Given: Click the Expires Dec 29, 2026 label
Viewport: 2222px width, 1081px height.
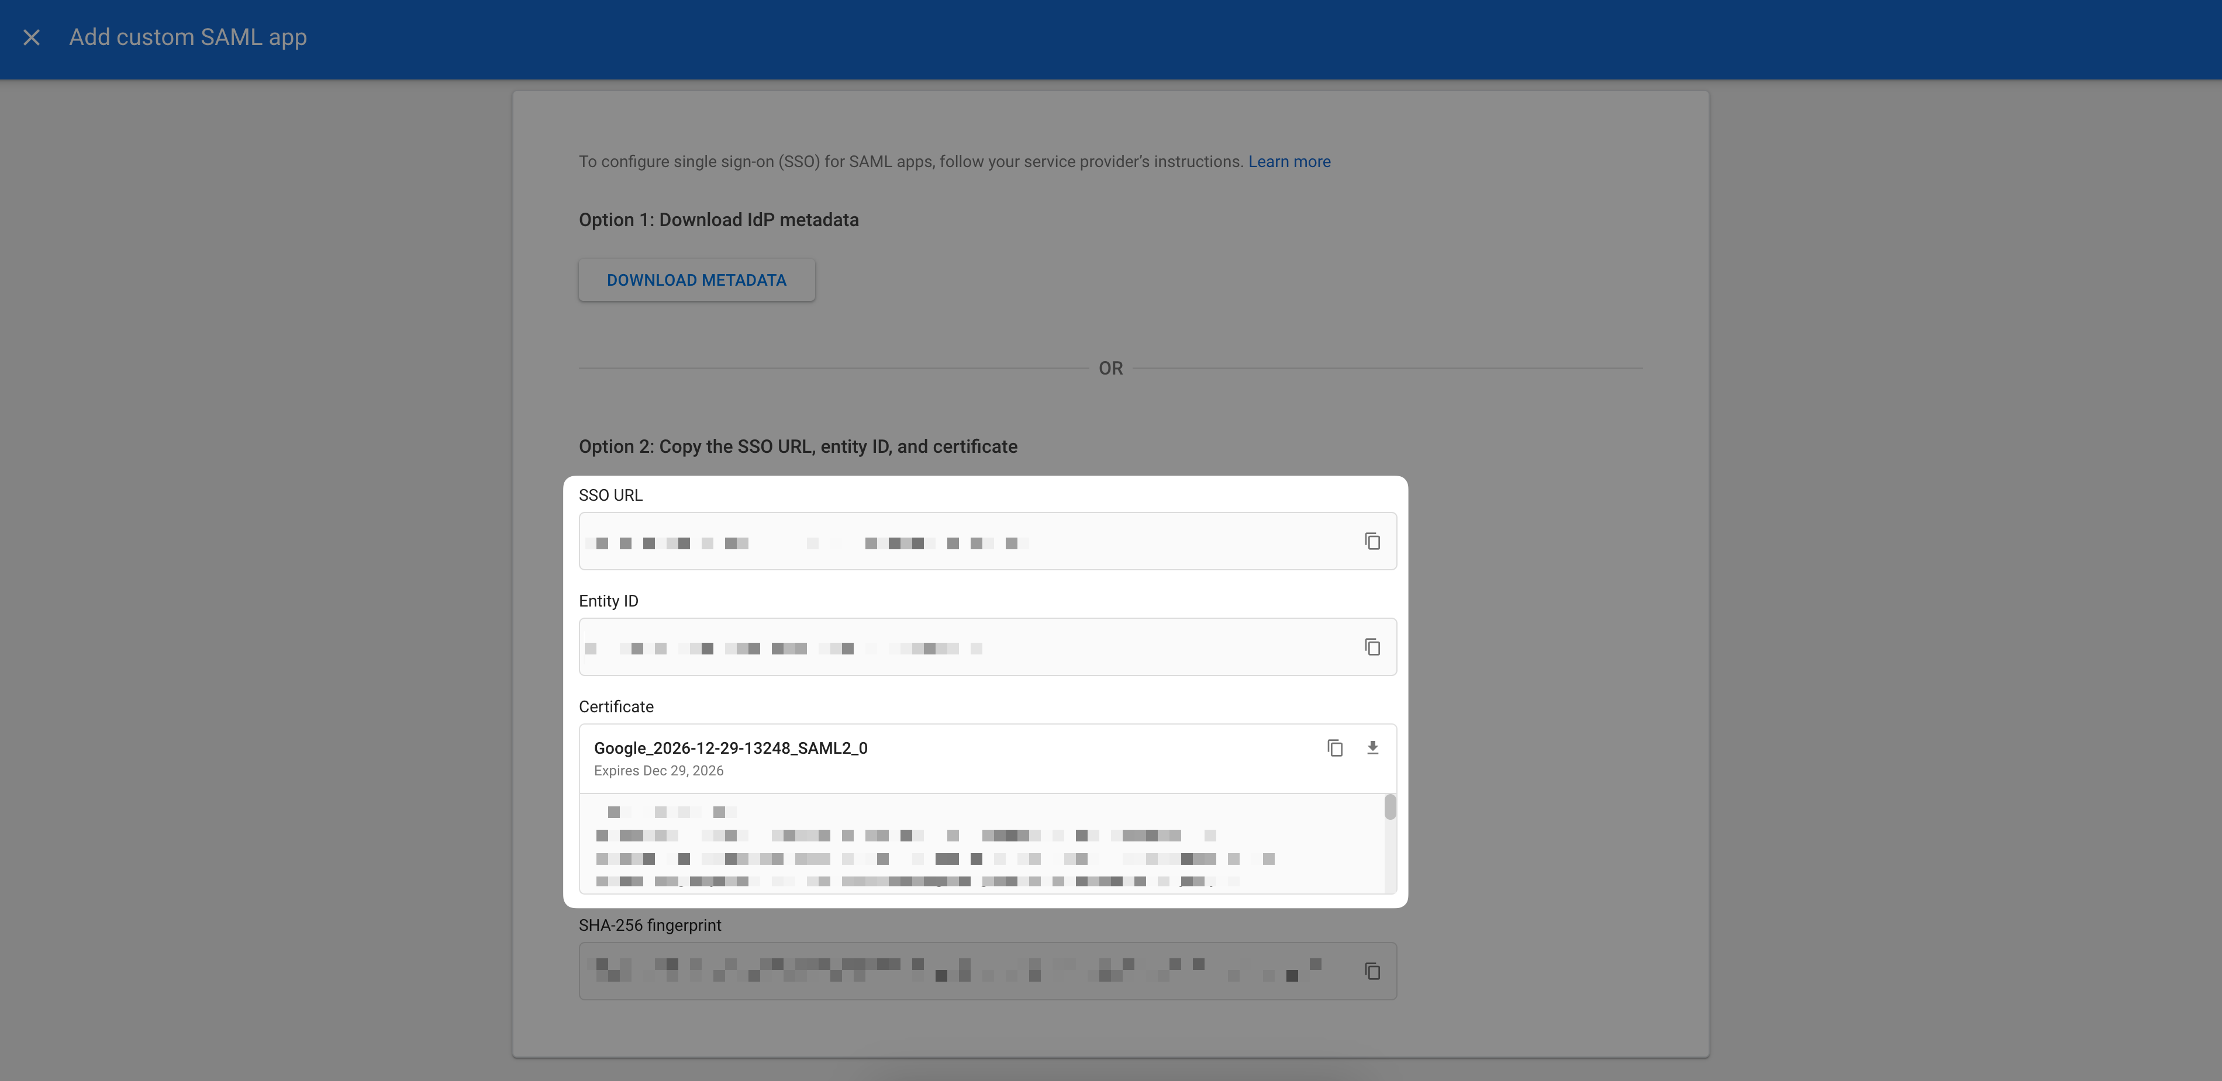Looking at the screenshot, I should click(x=658, y=770).
